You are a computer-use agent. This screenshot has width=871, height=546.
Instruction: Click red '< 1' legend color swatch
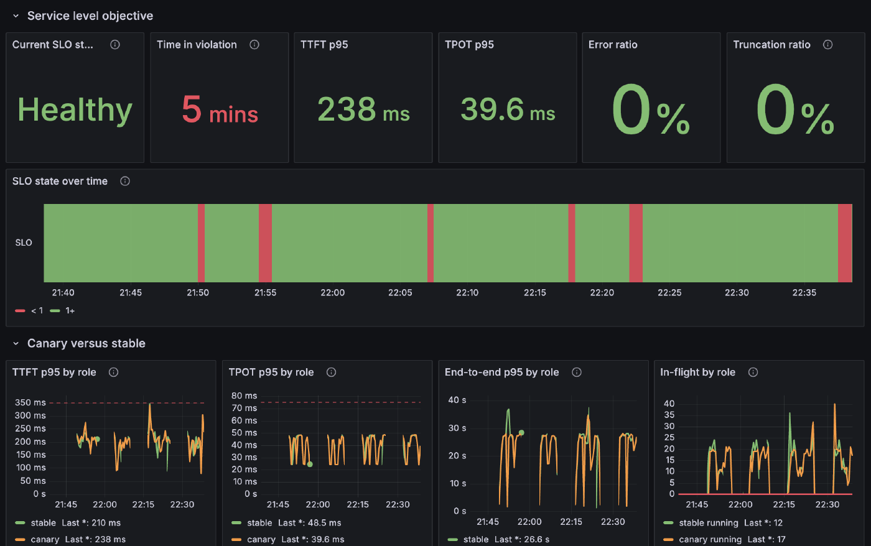coord(20,310)
